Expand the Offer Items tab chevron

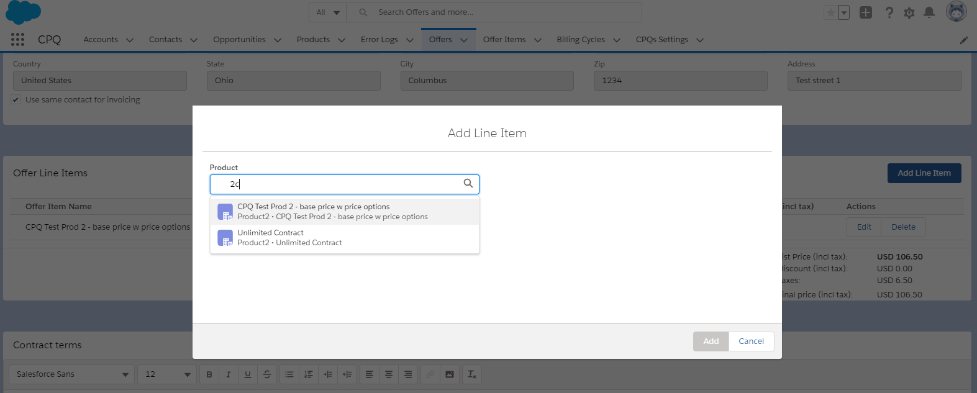538,40
